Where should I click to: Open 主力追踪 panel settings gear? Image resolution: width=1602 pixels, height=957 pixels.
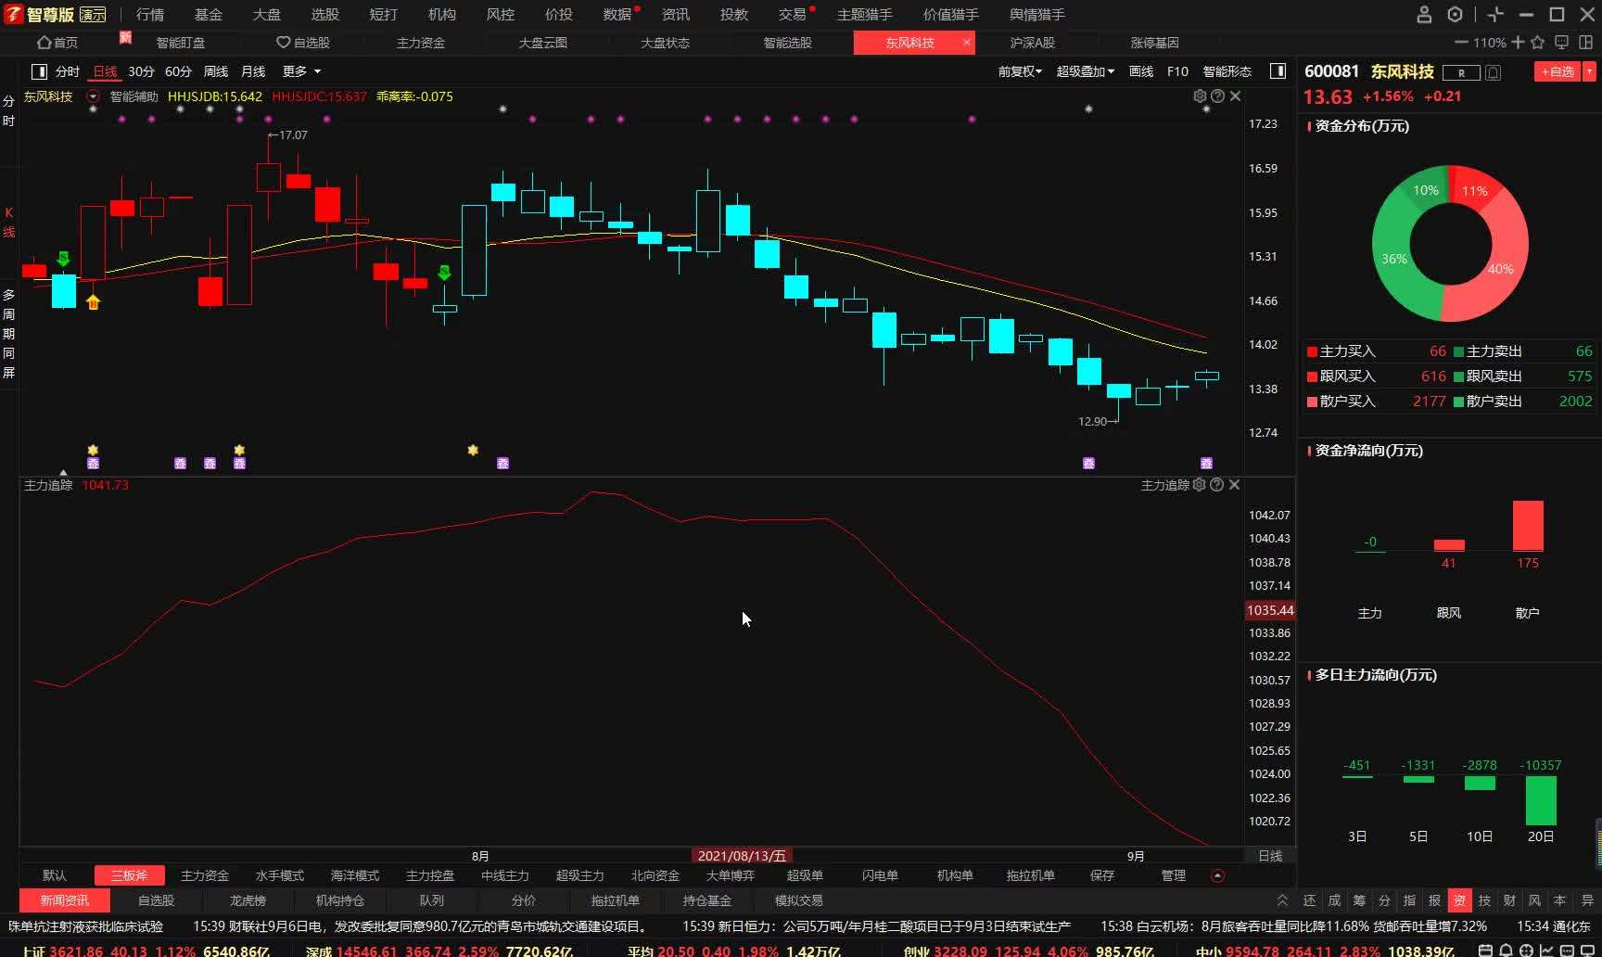pos(1199,485)
